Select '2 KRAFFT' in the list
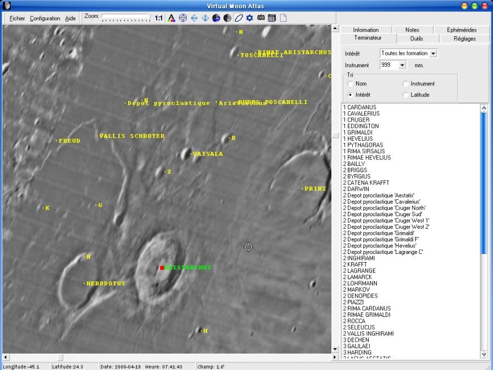The width and height of the screenshot is (493, 370). [354, 264]
